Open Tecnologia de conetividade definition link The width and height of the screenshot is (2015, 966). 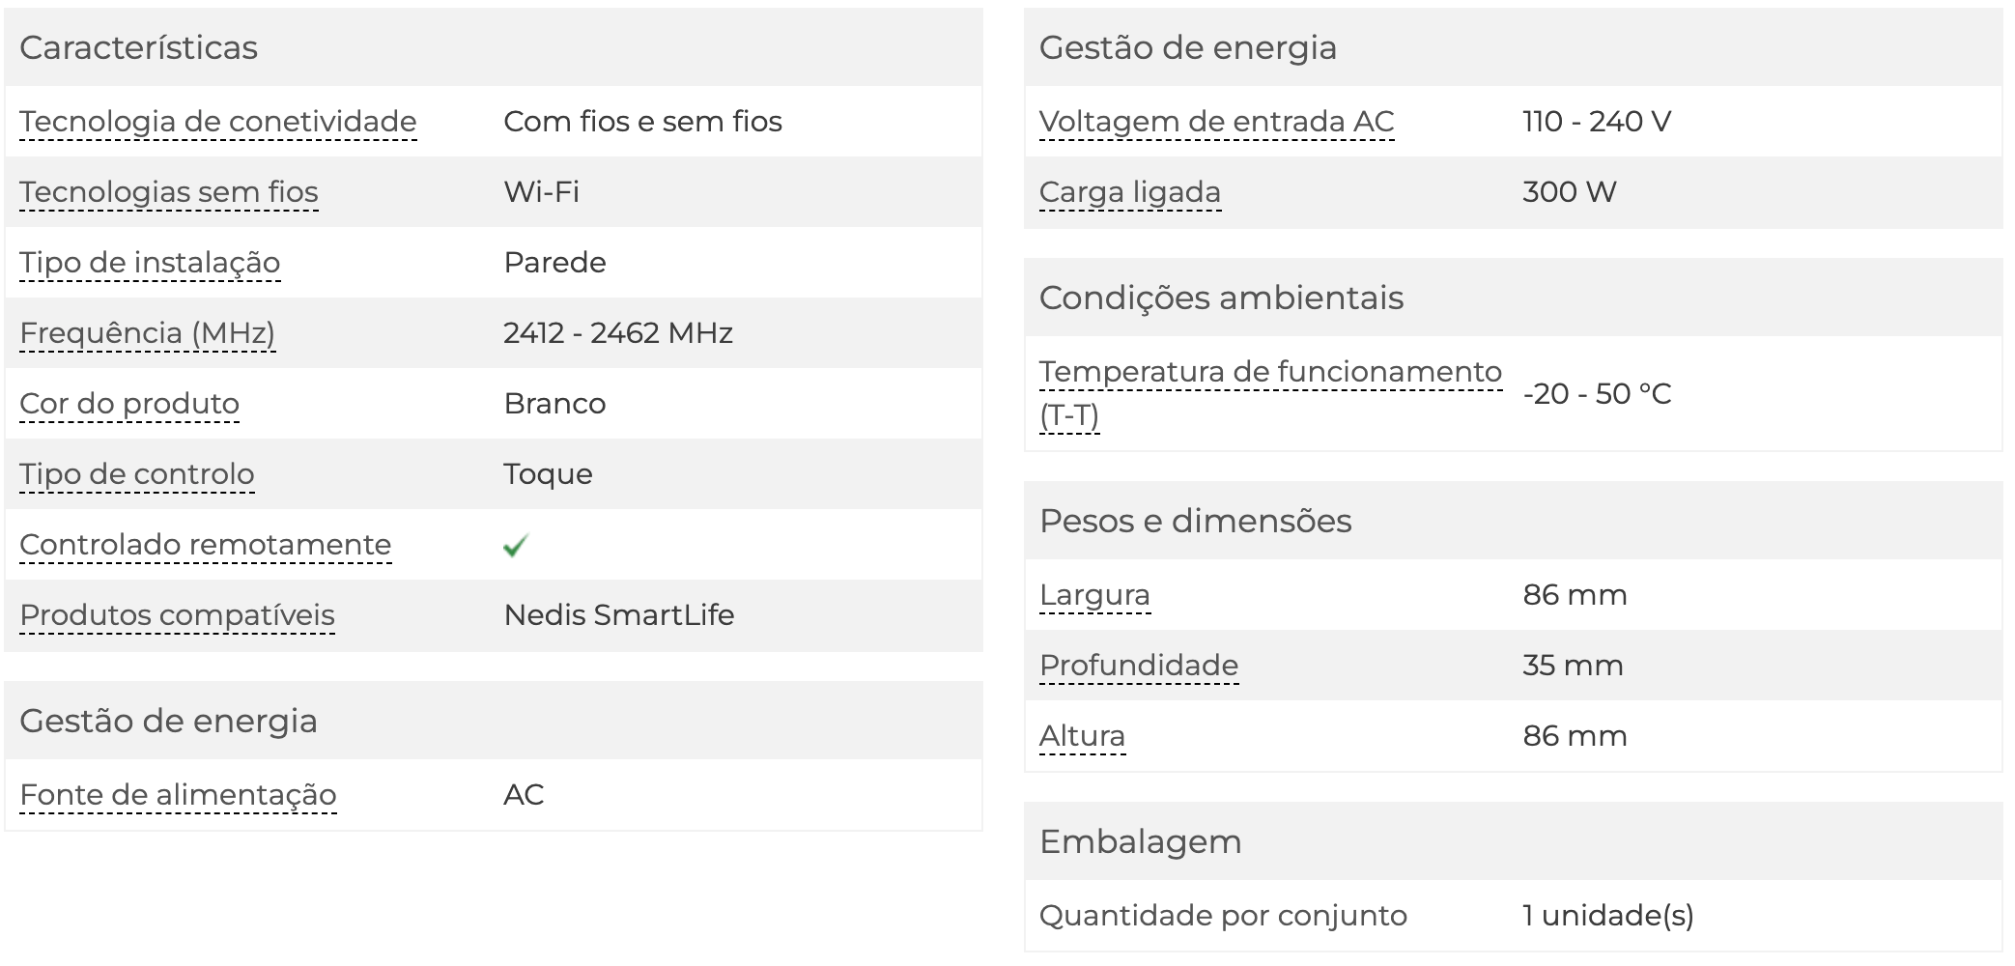coord(218,122)
